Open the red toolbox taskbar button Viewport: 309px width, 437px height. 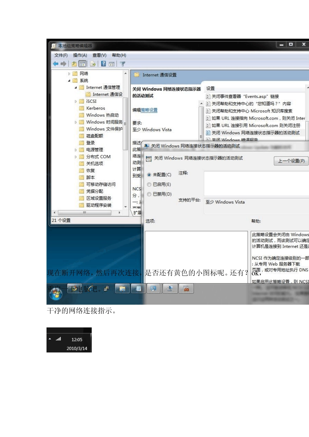(x=186, y=288)
